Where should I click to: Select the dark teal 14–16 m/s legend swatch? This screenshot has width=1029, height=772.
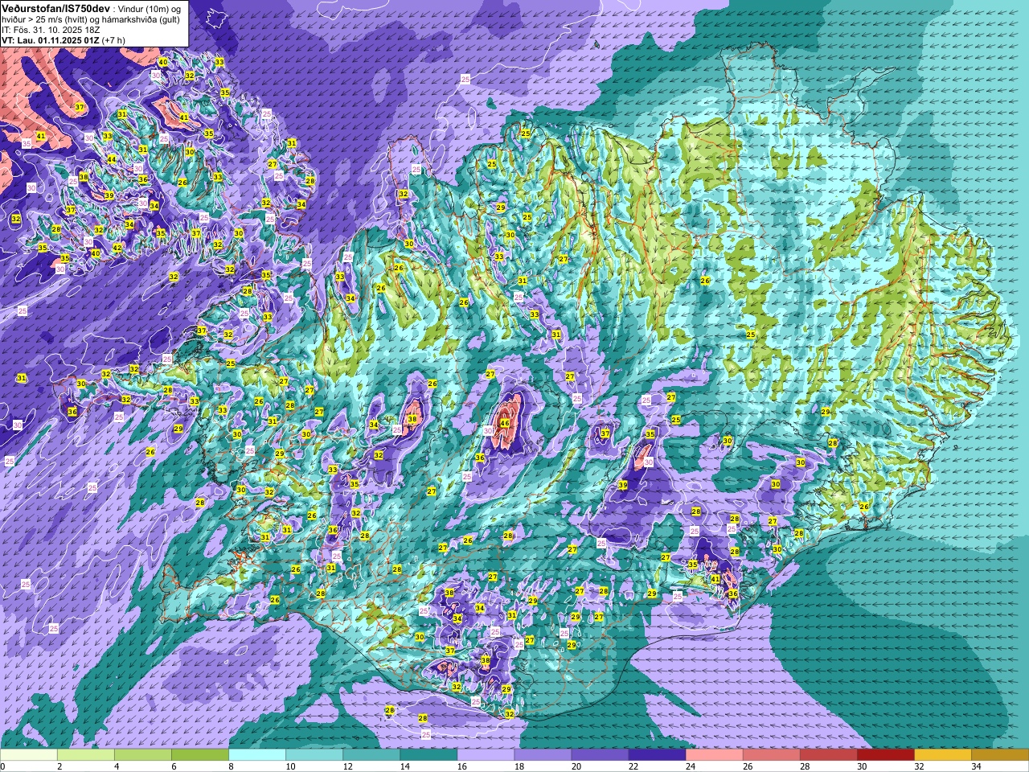pos(428,755)
